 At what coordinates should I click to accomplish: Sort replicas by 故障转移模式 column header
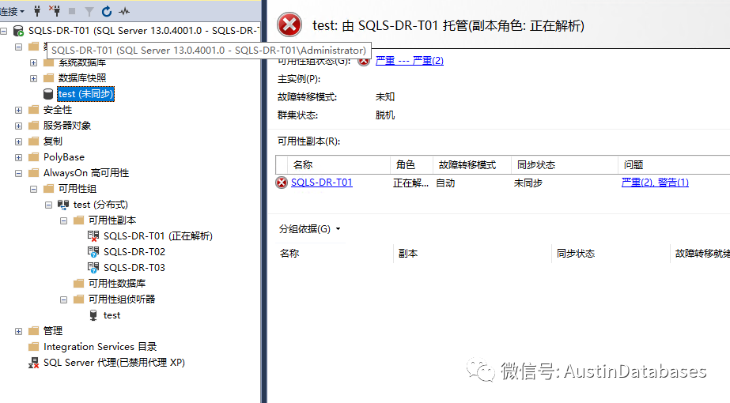click(x=472, y=164)
